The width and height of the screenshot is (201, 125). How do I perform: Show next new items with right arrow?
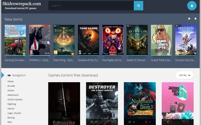pyautogui.click(x=195, y=19)
